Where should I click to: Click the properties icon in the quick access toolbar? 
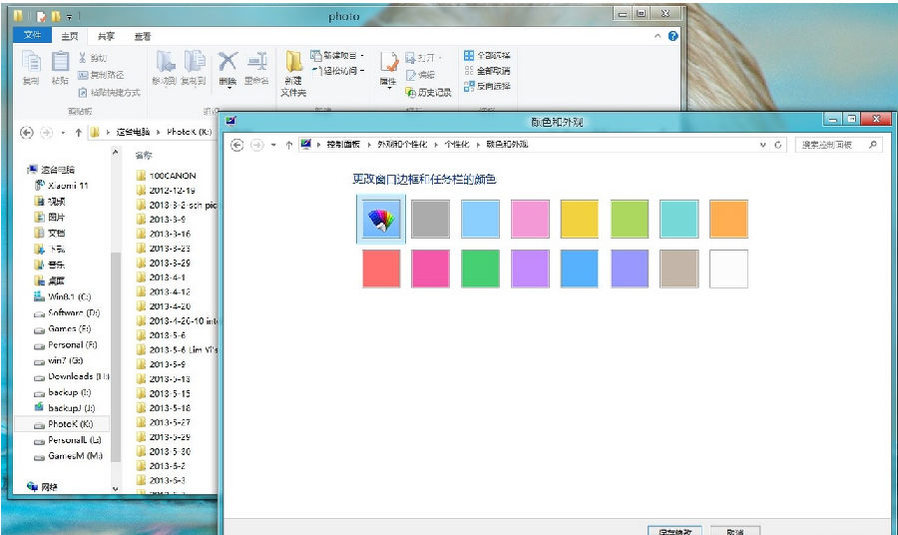coord(41,17)
